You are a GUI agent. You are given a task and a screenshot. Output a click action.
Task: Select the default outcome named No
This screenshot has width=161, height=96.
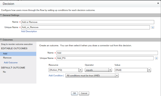pyautogui.click(x=5, y=72)
